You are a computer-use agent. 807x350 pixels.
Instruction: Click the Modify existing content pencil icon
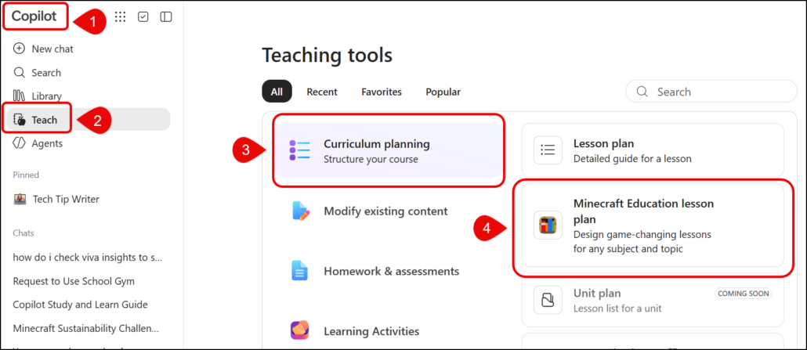(x=300, y=211)
